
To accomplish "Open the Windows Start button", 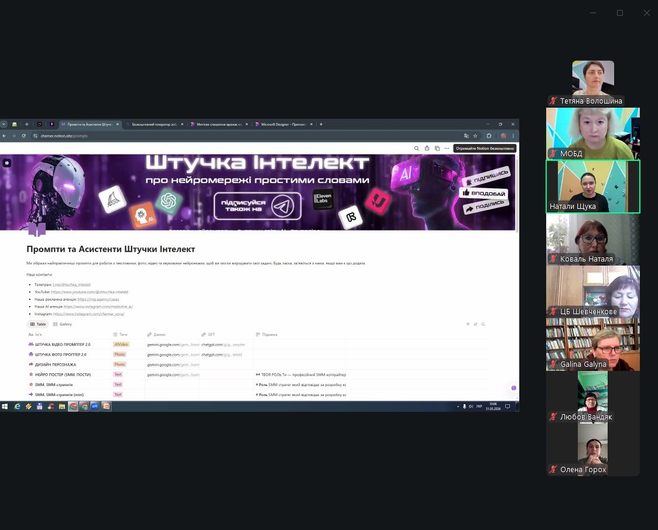I will (5, 406).
